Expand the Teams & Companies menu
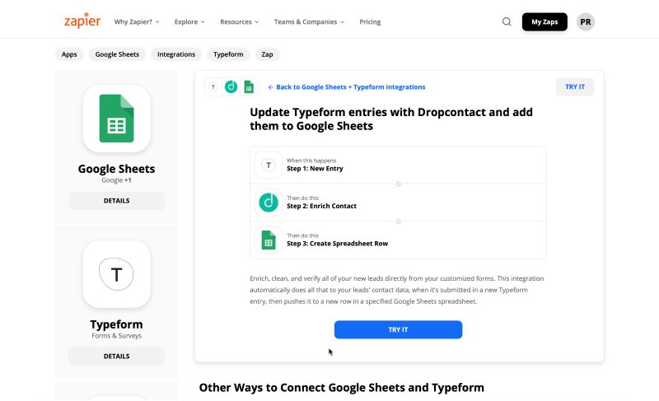This screenshot has width=659, height=401. coord(310,22)
